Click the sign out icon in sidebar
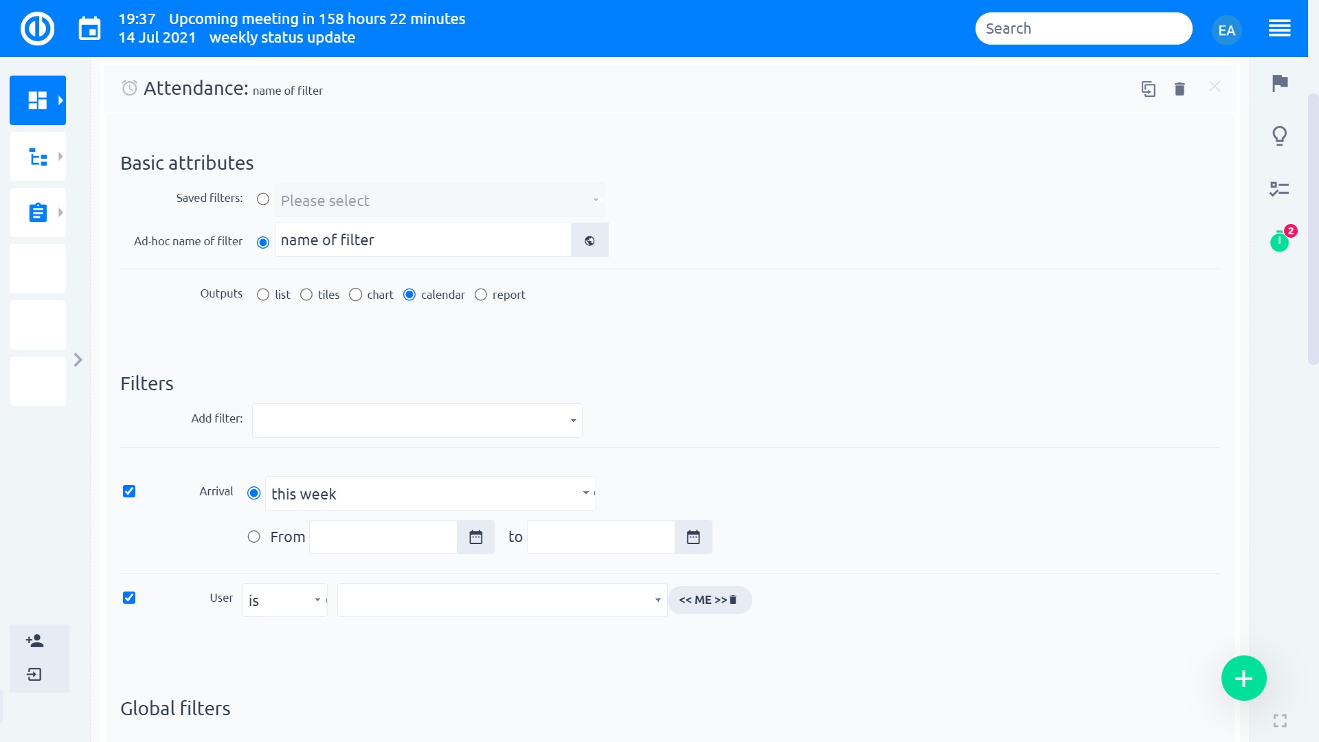 click(x=34, y=675)
